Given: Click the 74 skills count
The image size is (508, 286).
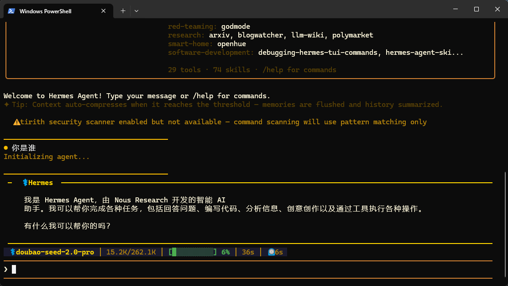Looking at the screenshot, I should coord(231,70).
